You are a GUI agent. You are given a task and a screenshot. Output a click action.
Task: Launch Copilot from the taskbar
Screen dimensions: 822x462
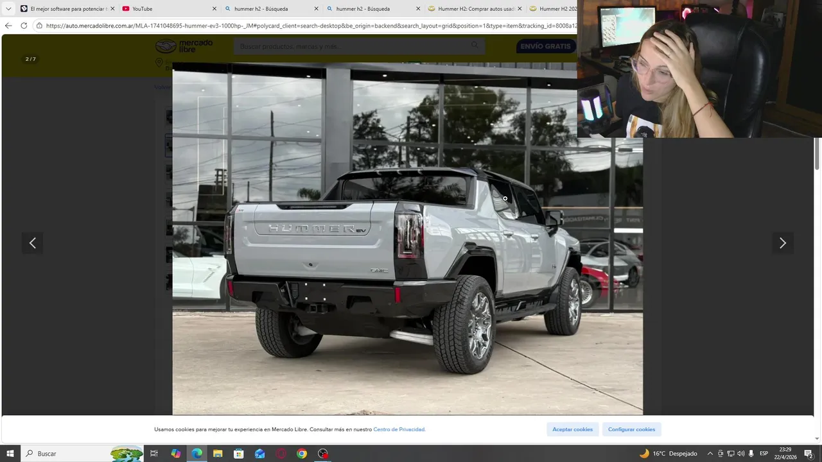pos(175,454)
